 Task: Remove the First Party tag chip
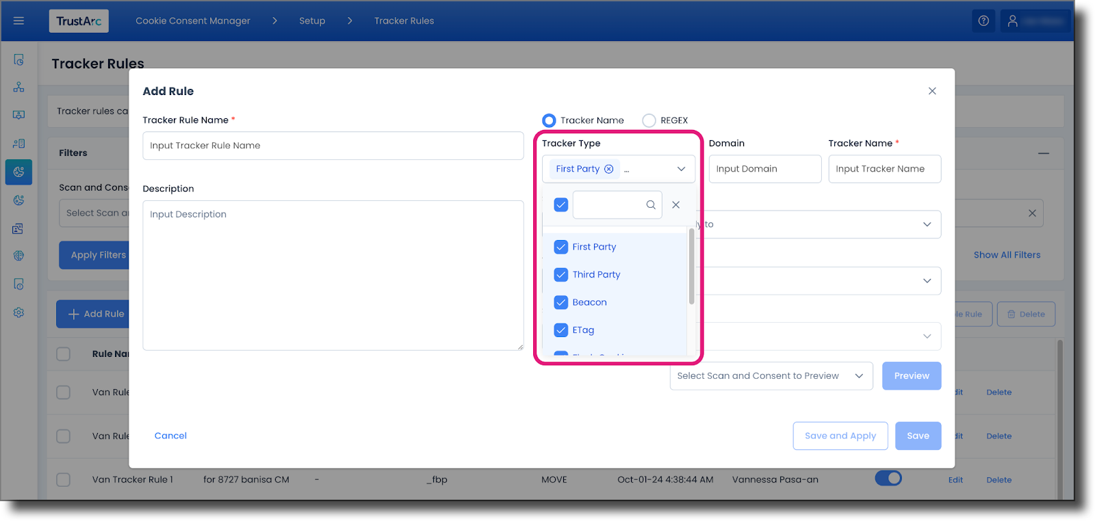pyautogui.click(x=609, y=169)
